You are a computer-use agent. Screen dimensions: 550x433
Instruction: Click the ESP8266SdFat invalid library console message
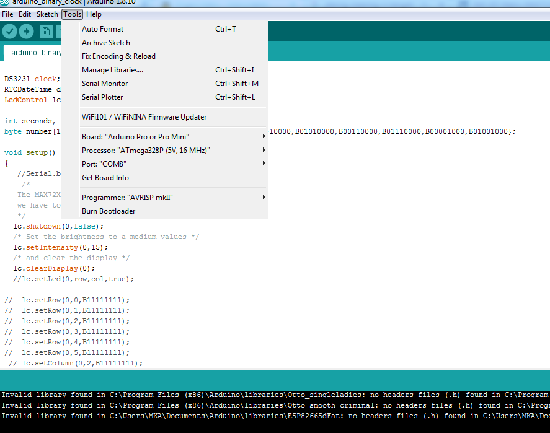click(x=275, y=416)
